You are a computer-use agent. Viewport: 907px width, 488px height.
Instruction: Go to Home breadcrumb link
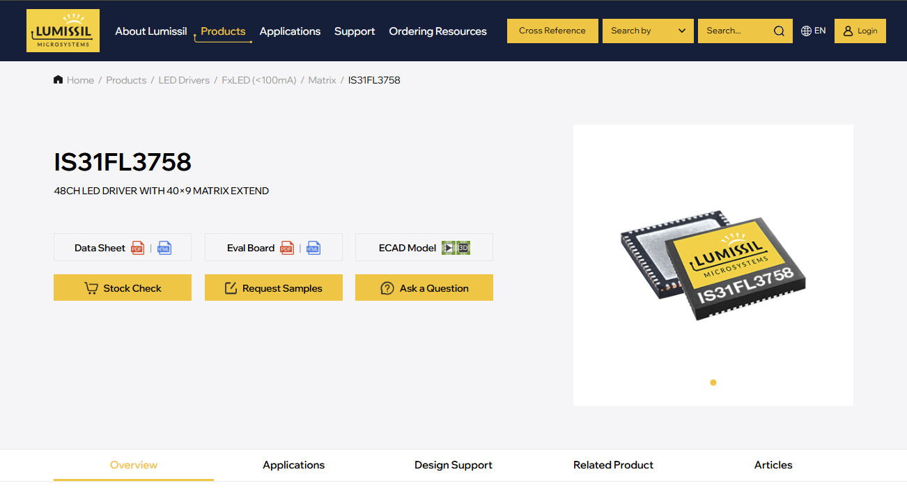80,80
